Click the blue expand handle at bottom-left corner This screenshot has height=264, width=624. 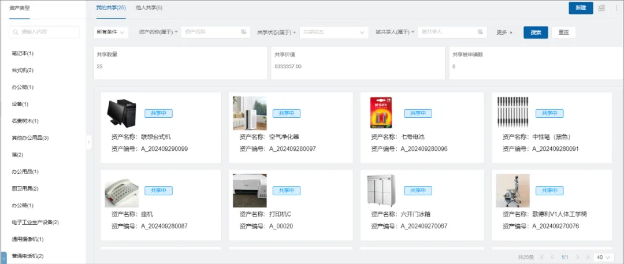click(3, 258)
